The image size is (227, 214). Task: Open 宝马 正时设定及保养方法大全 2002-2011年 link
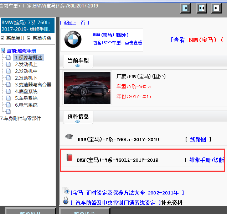tap(127, 193)
